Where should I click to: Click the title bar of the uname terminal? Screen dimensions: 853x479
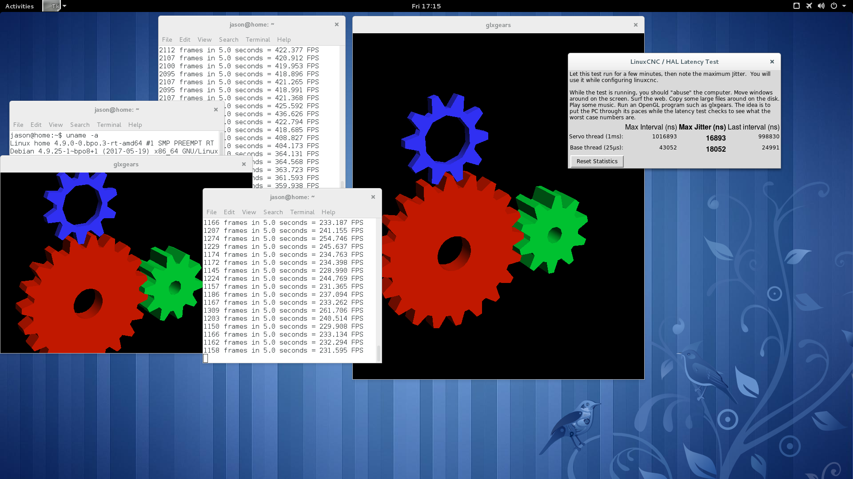tap(116, 110)
